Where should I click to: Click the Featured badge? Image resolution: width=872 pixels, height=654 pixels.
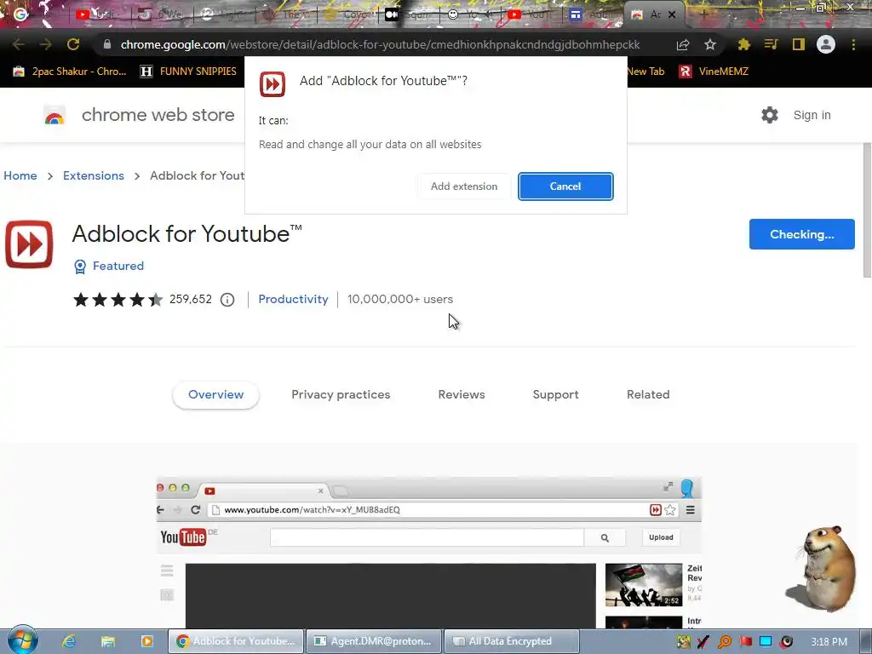109,267
